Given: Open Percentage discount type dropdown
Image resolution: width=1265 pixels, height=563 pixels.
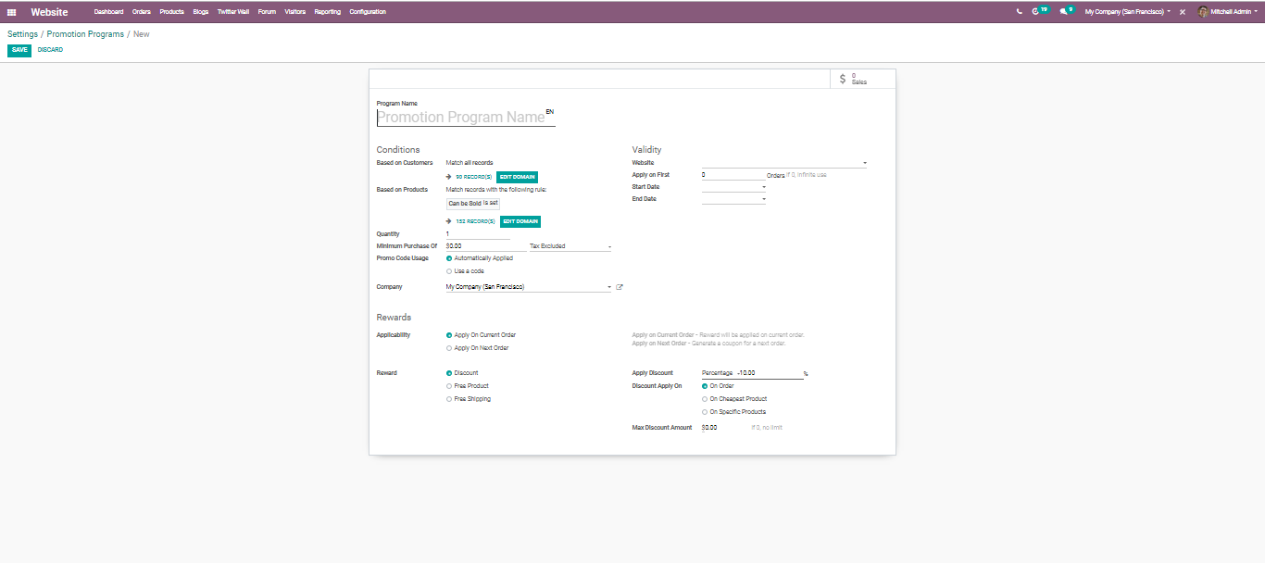Looking at the screenshot, I should (718, 373).
